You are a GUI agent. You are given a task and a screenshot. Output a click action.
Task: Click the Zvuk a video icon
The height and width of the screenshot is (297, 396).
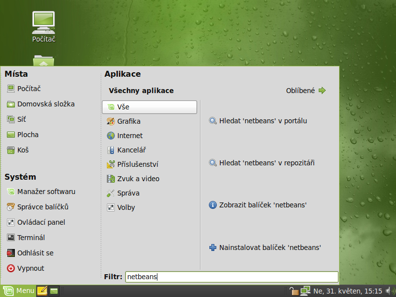click(110, 179)
